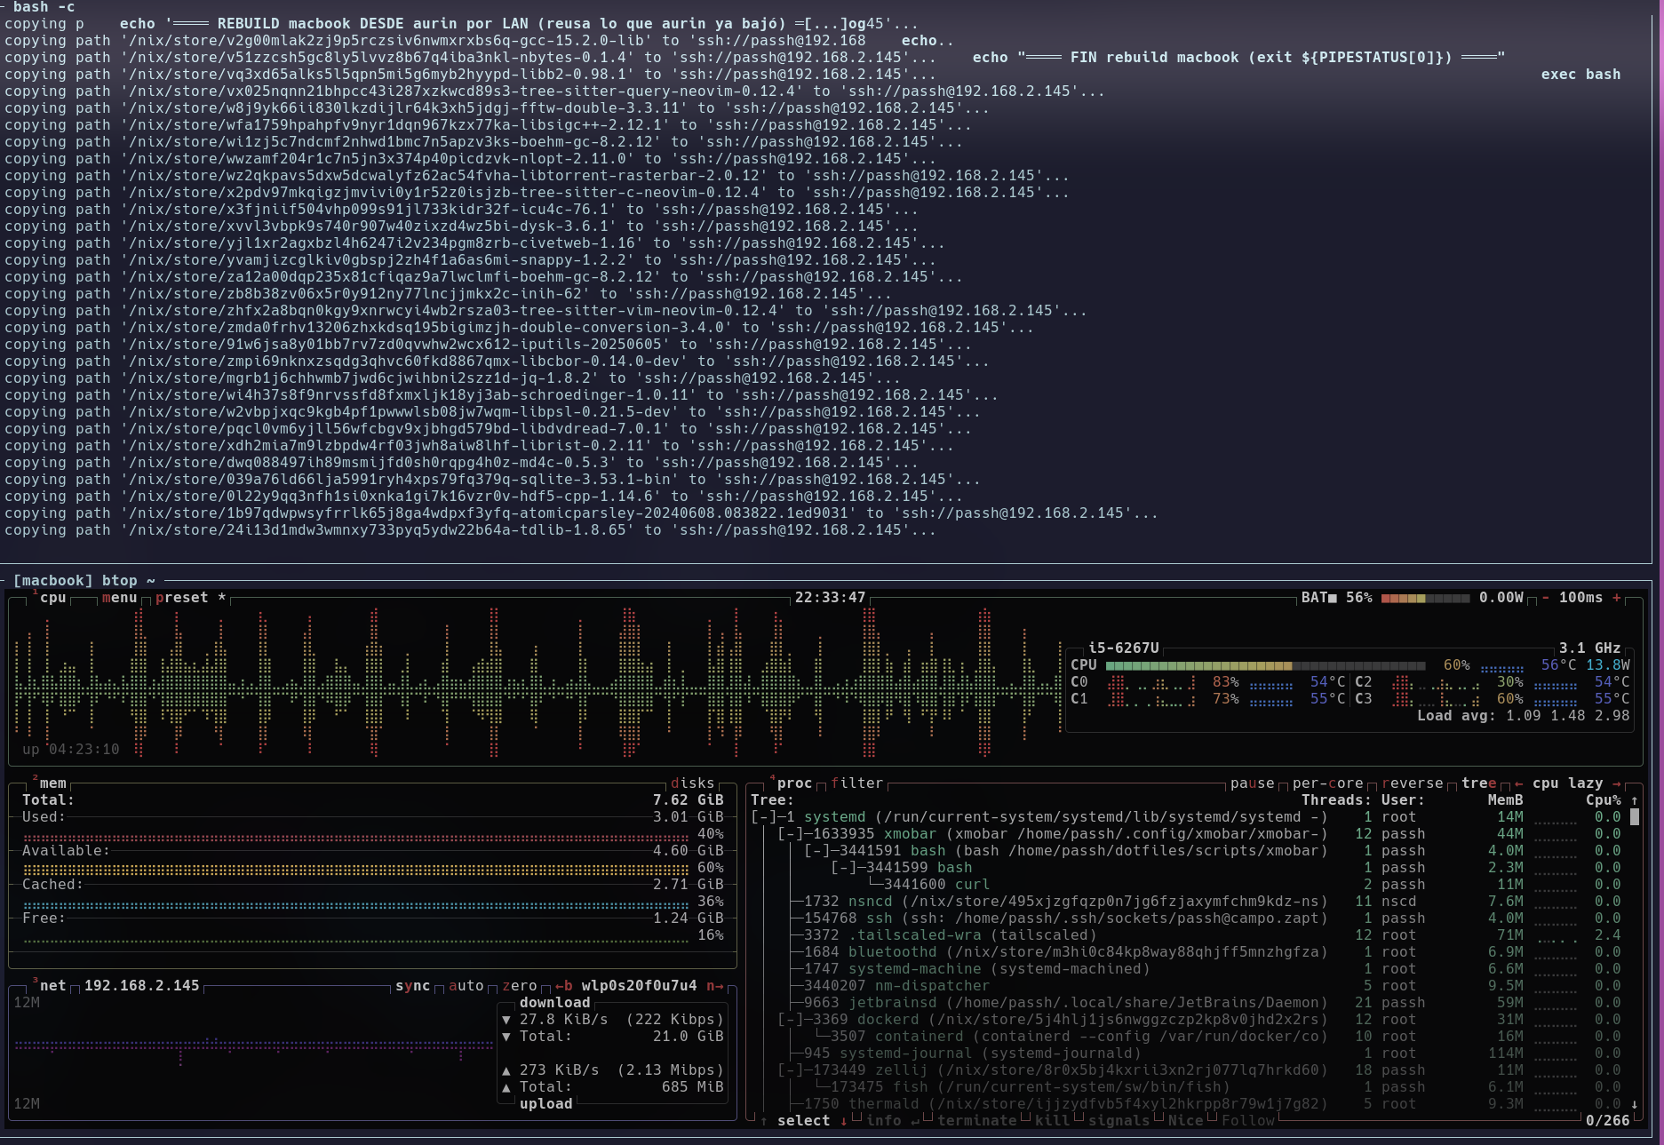The width and height of the screenshot is (1664, 1145).
Task: Click the mem box title
Action: pyautogui.click(x=52, y=783)
